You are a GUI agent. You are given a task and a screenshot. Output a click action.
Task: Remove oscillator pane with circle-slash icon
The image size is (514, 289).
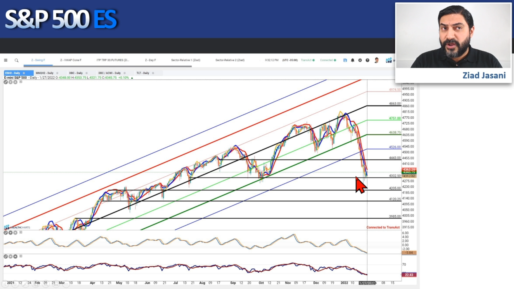click(x=6, y=233)
